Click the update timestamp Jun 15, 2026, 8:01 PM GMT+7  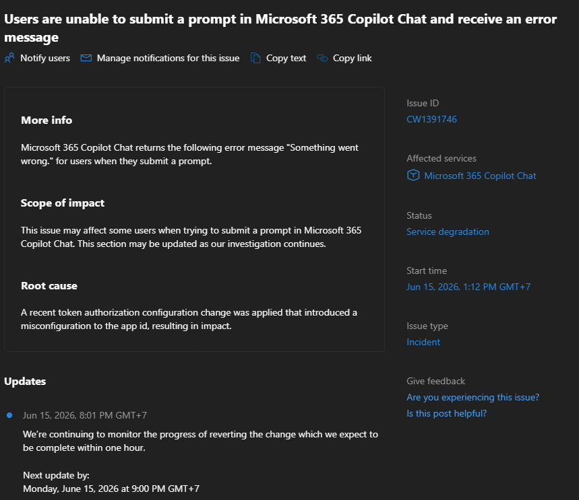click(84, 415)
